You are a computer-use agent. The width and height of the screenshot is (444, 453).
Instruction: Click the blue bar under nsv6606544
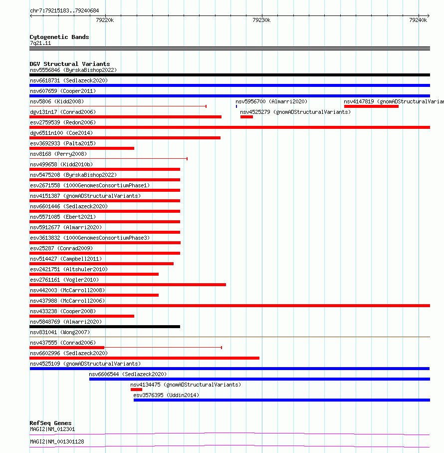coord(259,379)
